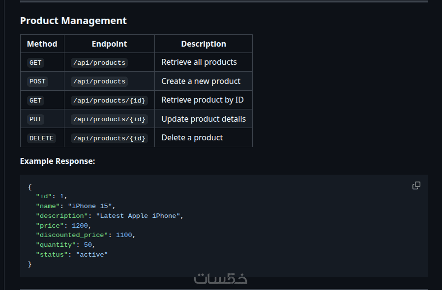Select the POST method badge
Viewport: 442px width, 290px height.
click(x=37, y=81)
